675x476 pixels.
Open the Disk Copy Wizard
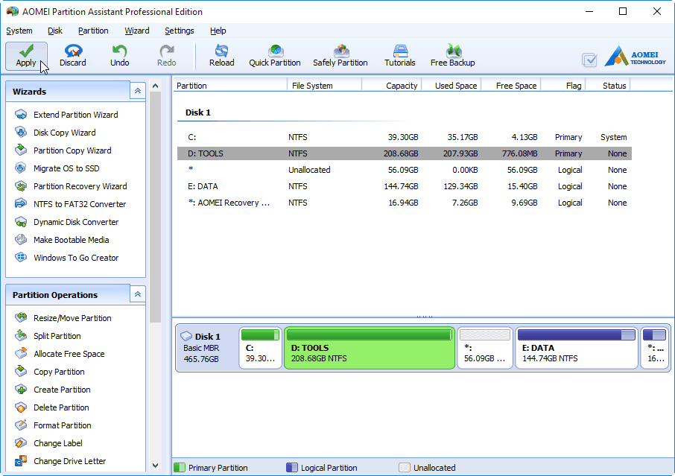pos(55,133)
